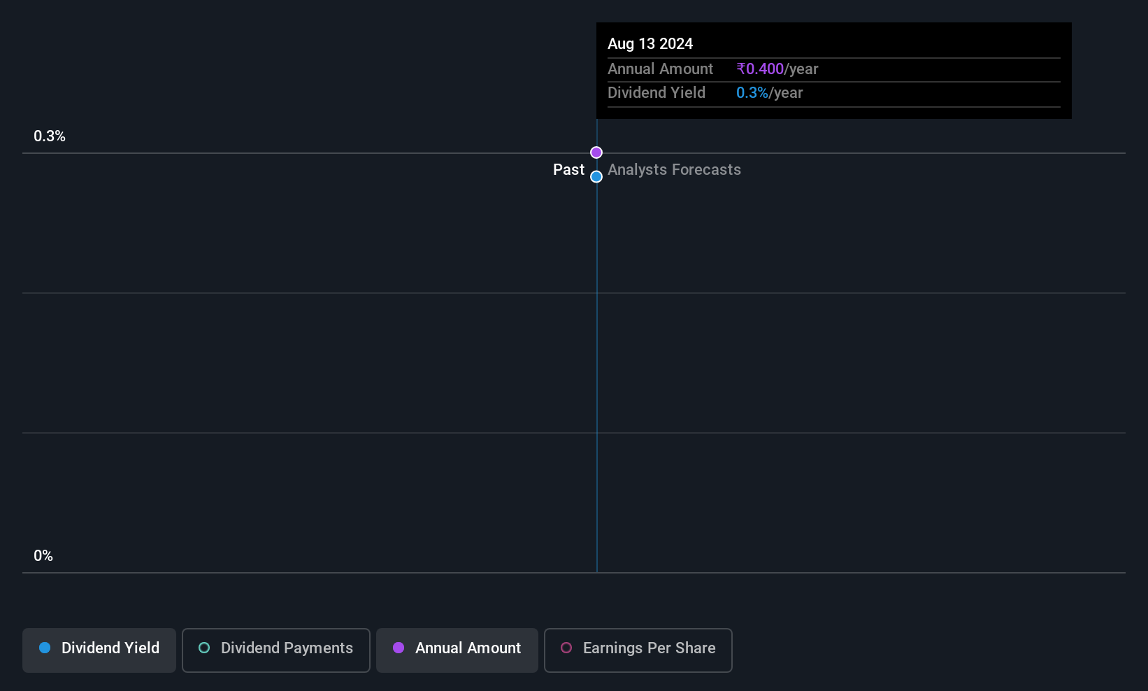Image resolution: width=1148 pixels, height=691 pixels.
Task: Click the 0% y-axis label
Action: coord(43,556)
